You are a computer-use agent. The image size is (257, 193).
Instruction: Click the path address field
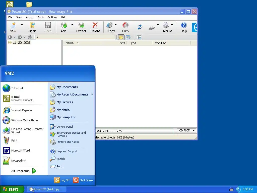[76, 37]
